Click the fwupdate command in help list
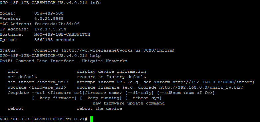 tap(18, 93)
